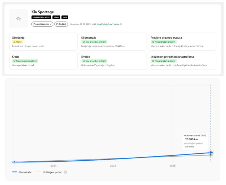Open the Emisije emissions card

coord(112,61)
